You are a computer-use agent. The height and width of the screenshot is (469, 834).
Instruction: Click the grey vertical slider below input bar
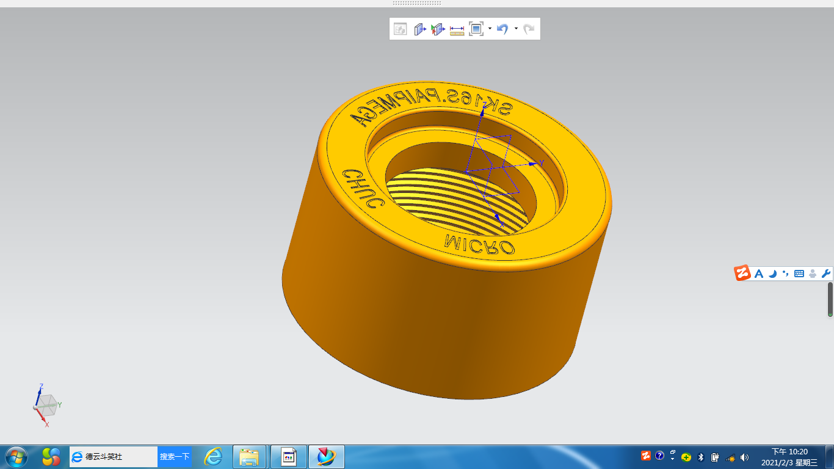[830, 299]
